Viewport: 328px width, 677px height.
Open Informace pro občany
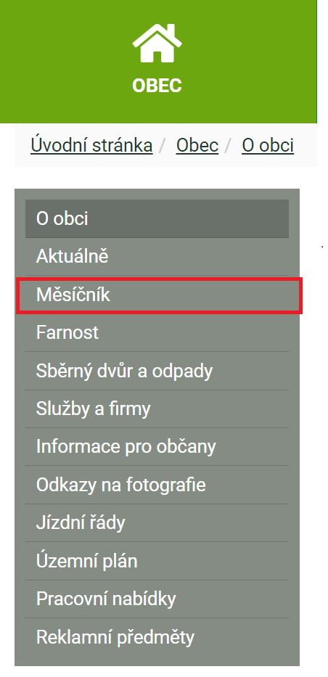tap(157, 447)
